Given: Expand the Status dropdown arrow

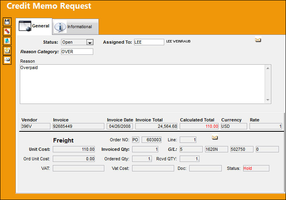Looking at the screenshot, I should (x=90, y=42).
